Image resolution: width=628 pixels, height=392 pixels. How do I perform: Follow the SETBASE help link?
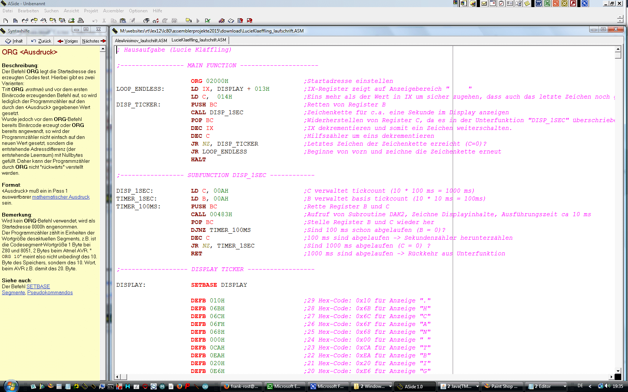38,286
